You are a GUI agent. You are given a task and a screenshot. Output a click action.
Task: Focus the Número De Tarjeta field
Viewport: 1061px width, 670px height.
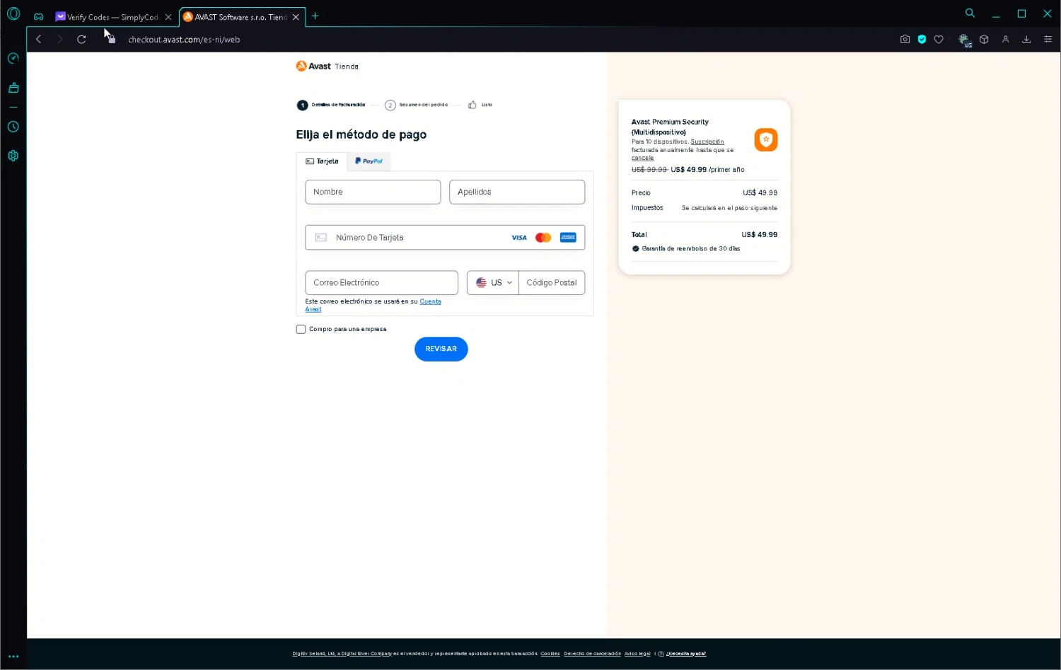click(x=445, y=238)
